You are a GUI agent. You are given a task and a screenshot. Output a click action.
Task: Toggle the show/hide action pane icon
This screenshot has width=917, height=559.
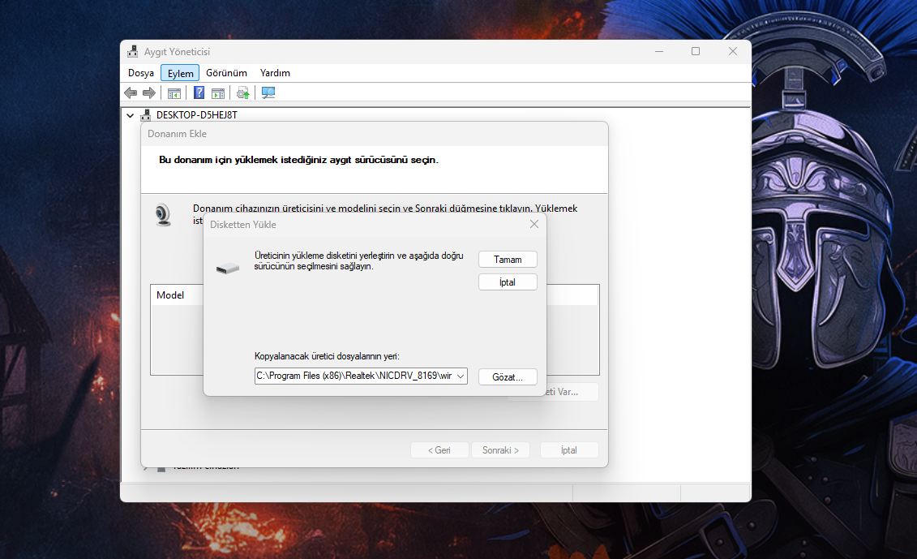(218, 92)
